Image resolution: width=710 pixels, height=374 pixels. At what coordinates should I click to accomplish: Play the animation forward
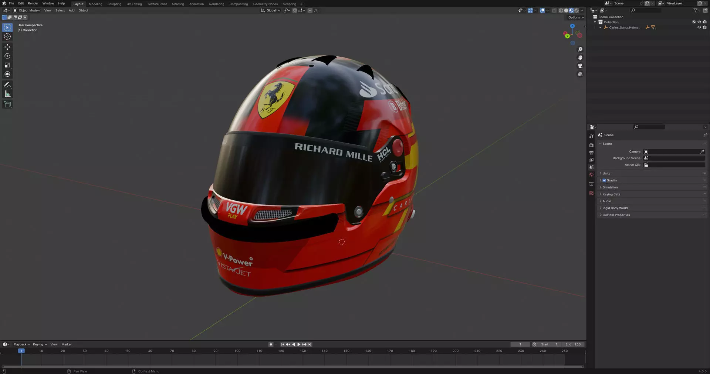pyautogui.click(x=299, y=345)
